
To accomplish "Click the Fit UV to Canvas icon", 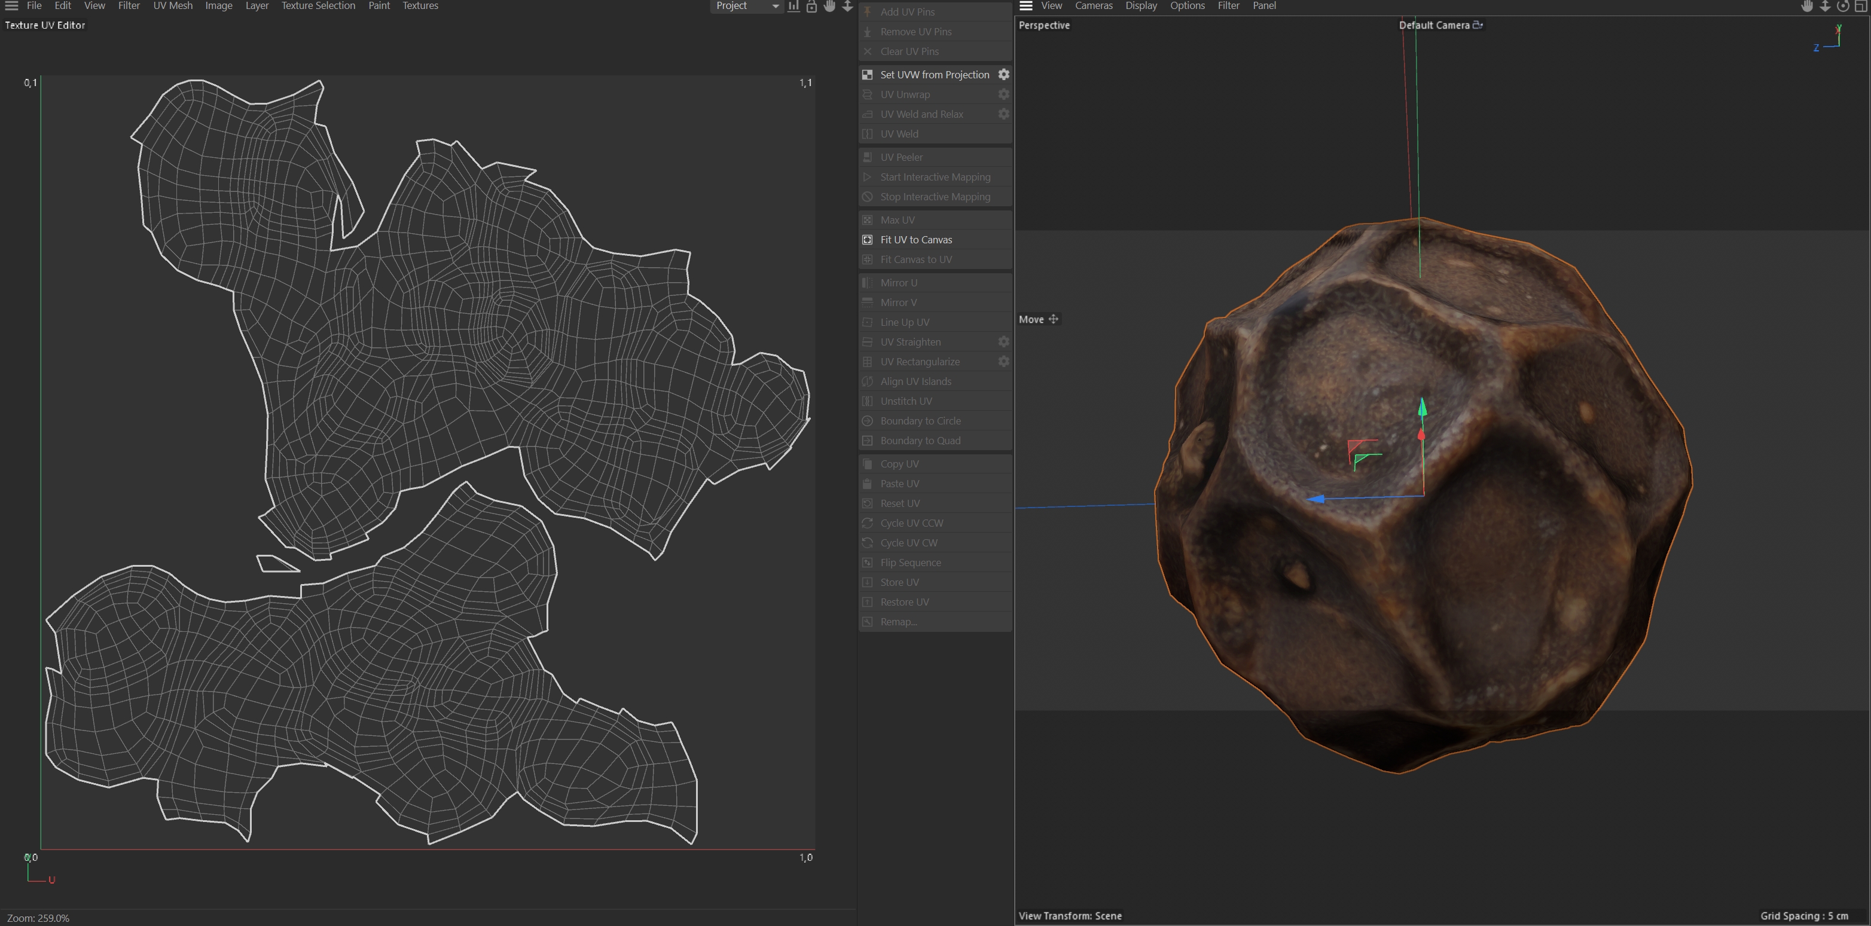I will click(x=867, y=240).
